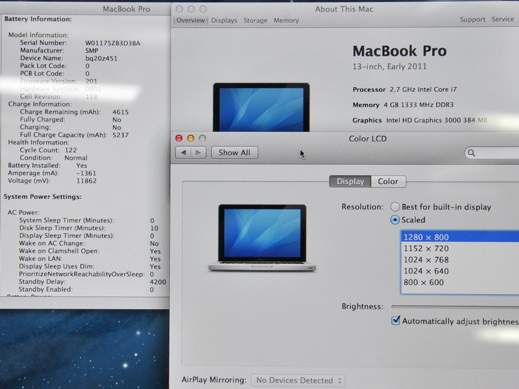Click the MacBook Pro image in About This Mac
The image size is (519, 389).
[x=261, y=107]
